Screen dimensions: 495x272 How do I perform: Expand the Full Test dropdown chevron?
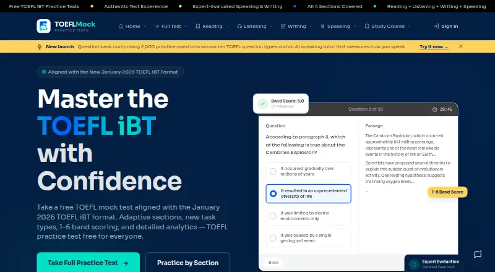(x=186, y=26)
